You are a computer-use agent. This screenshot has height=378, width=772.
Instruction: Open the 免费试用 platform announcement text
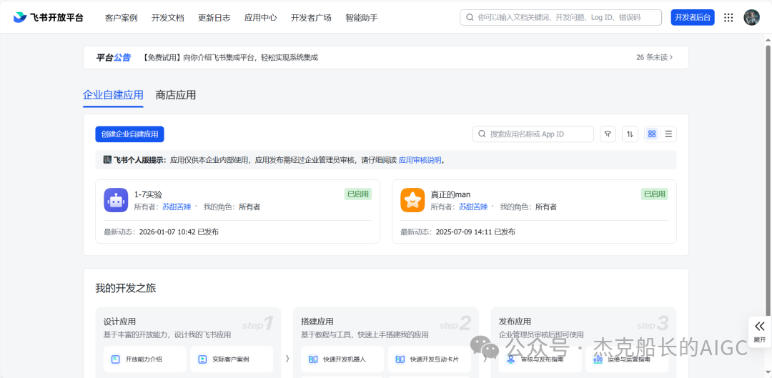click(230, 58)
